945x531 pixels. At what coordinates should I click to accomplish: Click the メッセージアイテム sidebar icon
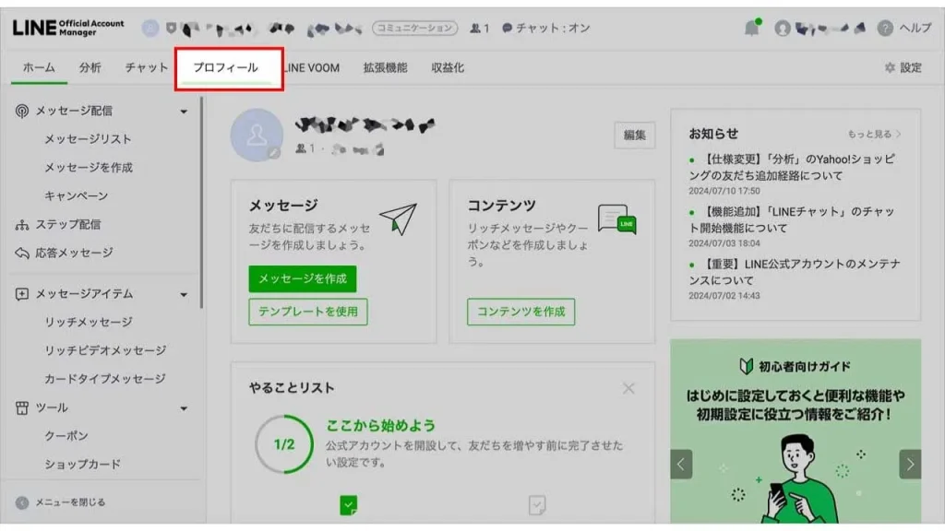pos(22,294)
